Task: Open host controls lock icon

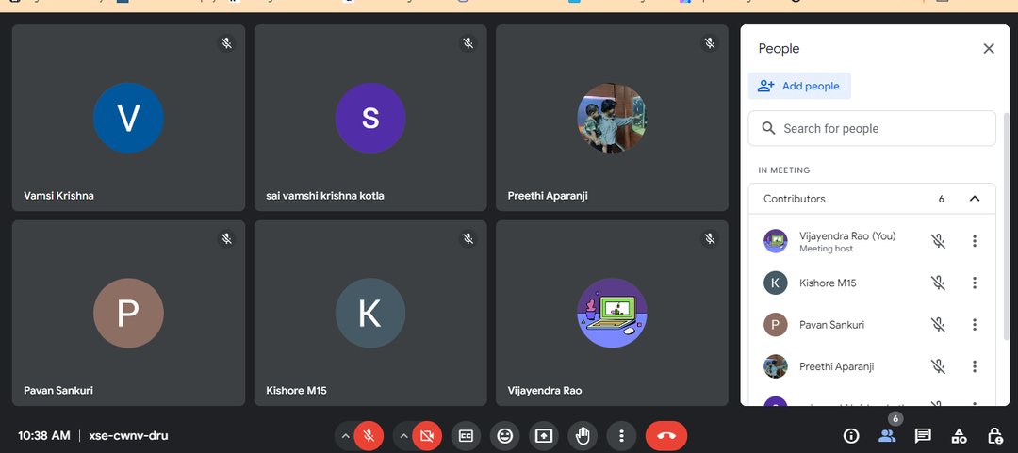Action: (x=994, y=435)
